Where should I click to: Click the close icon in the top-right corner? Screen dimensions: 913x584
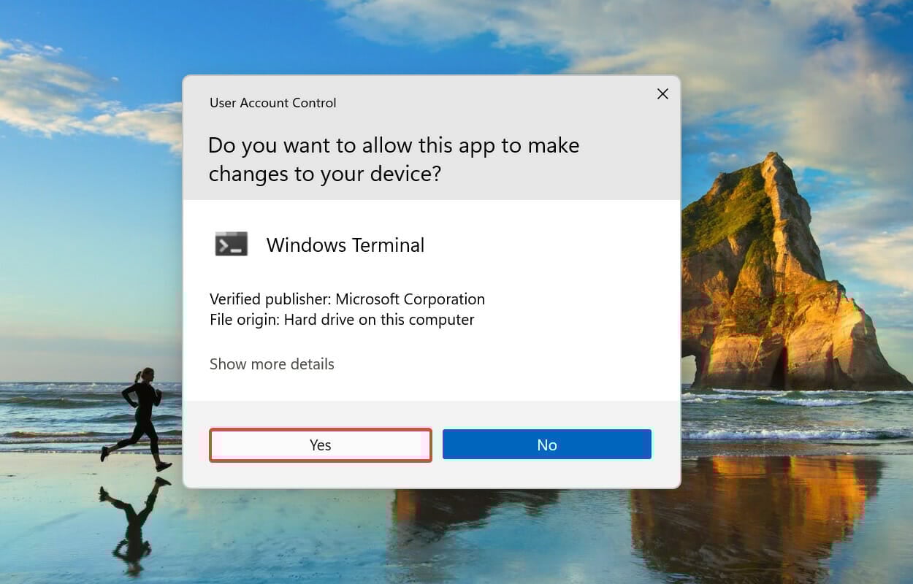click(662, 93)
